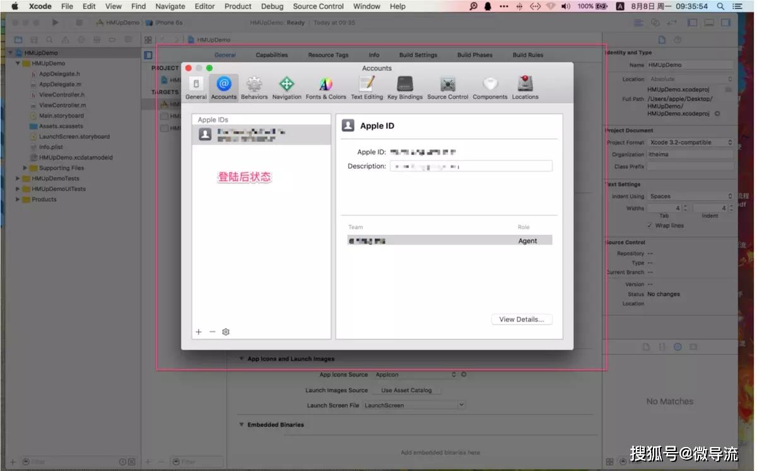Open Fonts & Colors preferences
Image resolution: width=757 pixels, height=471 pixels.
pyautogui.click(x=326, y=88)
